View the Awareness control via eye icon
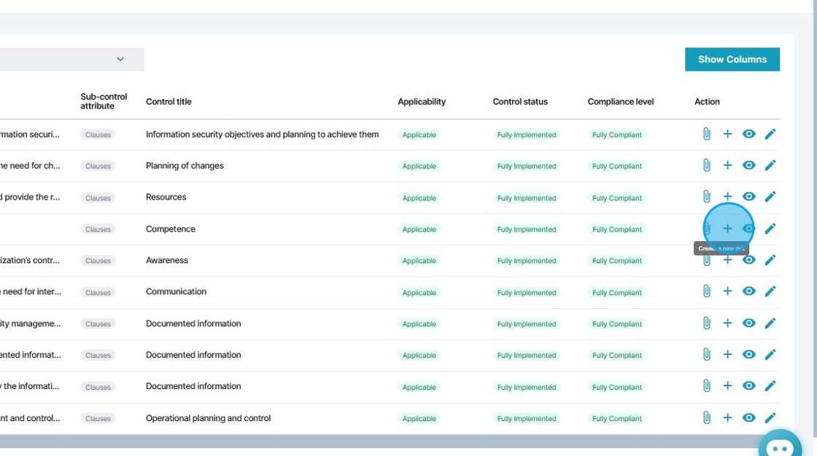Screen dimensions: 817x456 (x=748, y=260)
